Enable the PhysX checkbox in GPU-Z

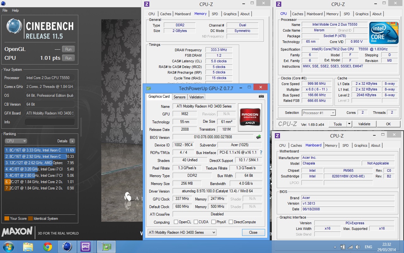click(213, 222)
